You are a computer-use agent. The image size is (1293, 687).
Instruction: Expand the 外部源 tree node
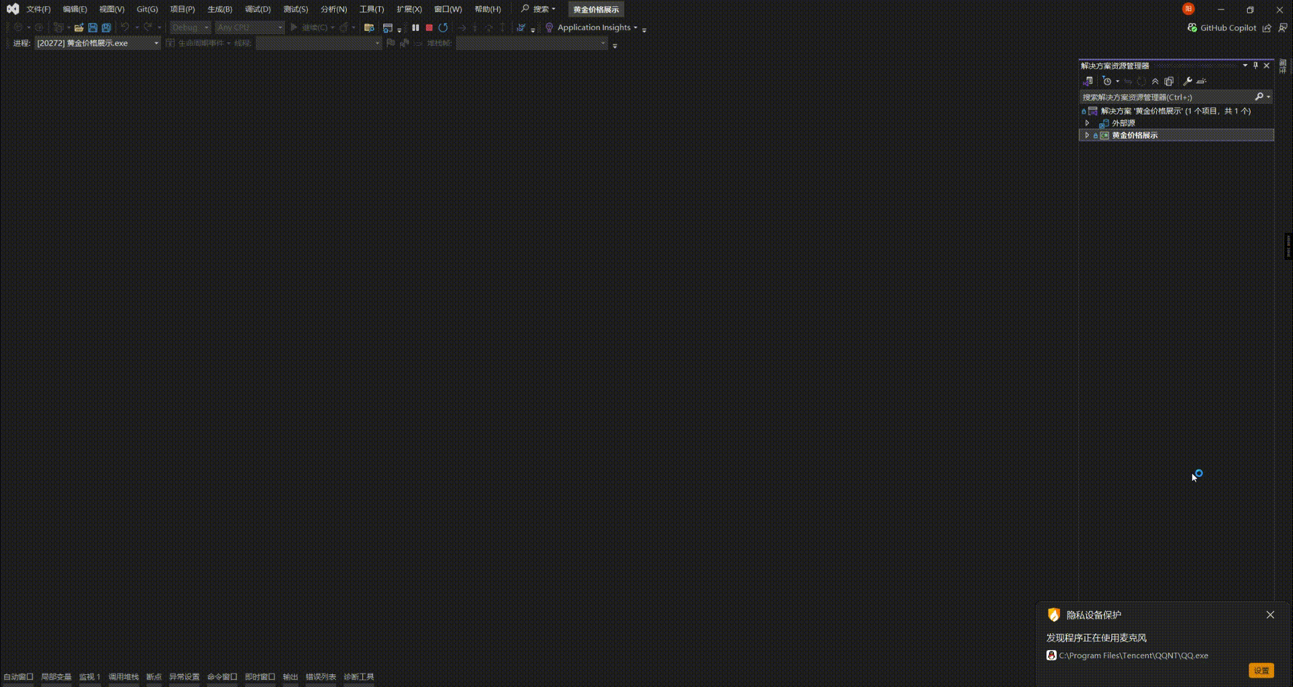(x=1088, y=123)
